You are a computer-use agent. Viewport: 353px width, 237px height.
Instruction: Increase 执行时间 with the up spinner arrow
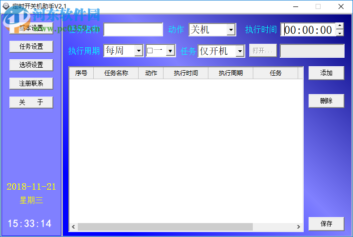340,26
